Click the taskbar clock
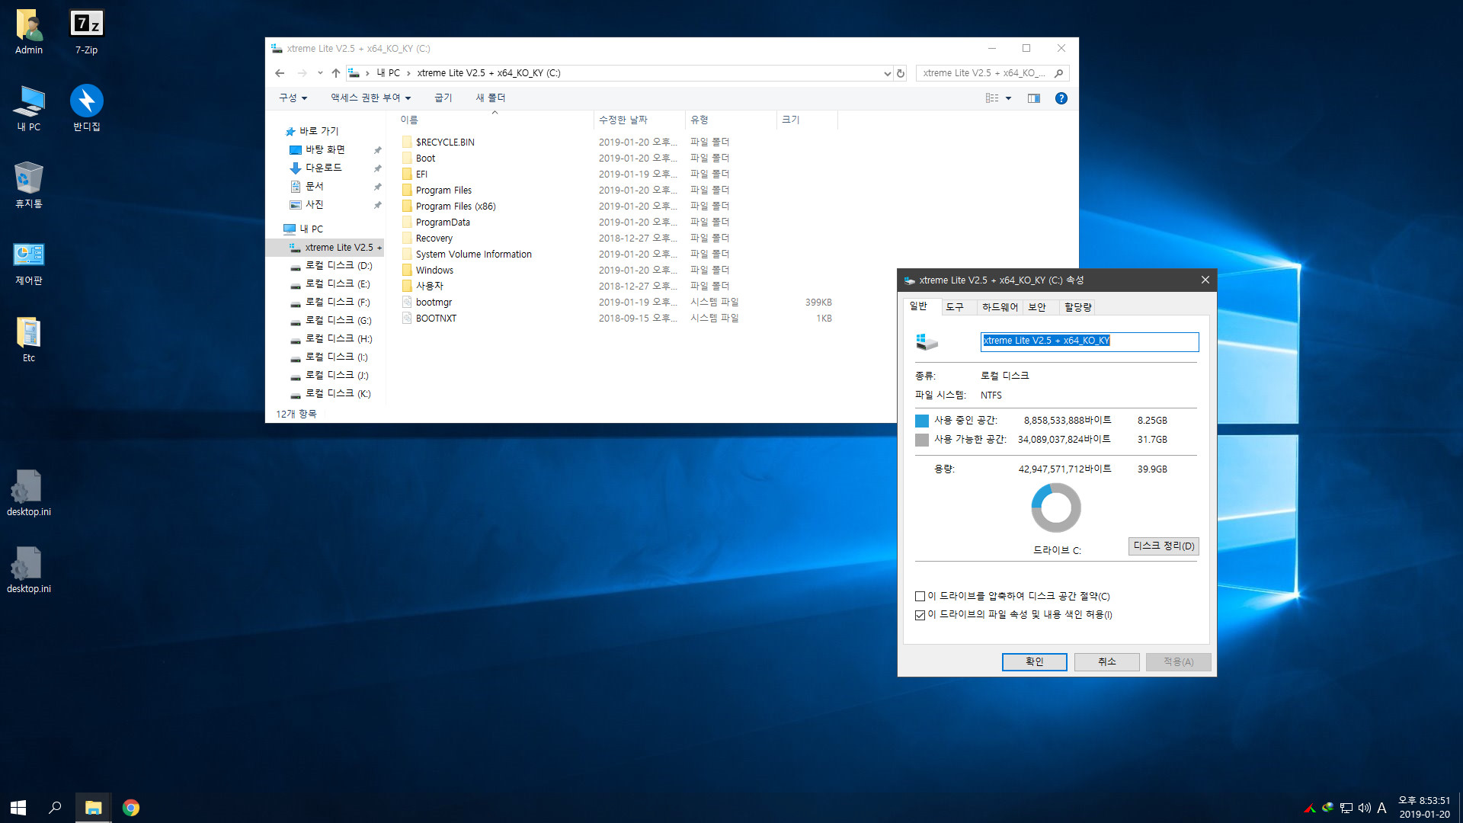1463x823 pixels. (1423, 808)
